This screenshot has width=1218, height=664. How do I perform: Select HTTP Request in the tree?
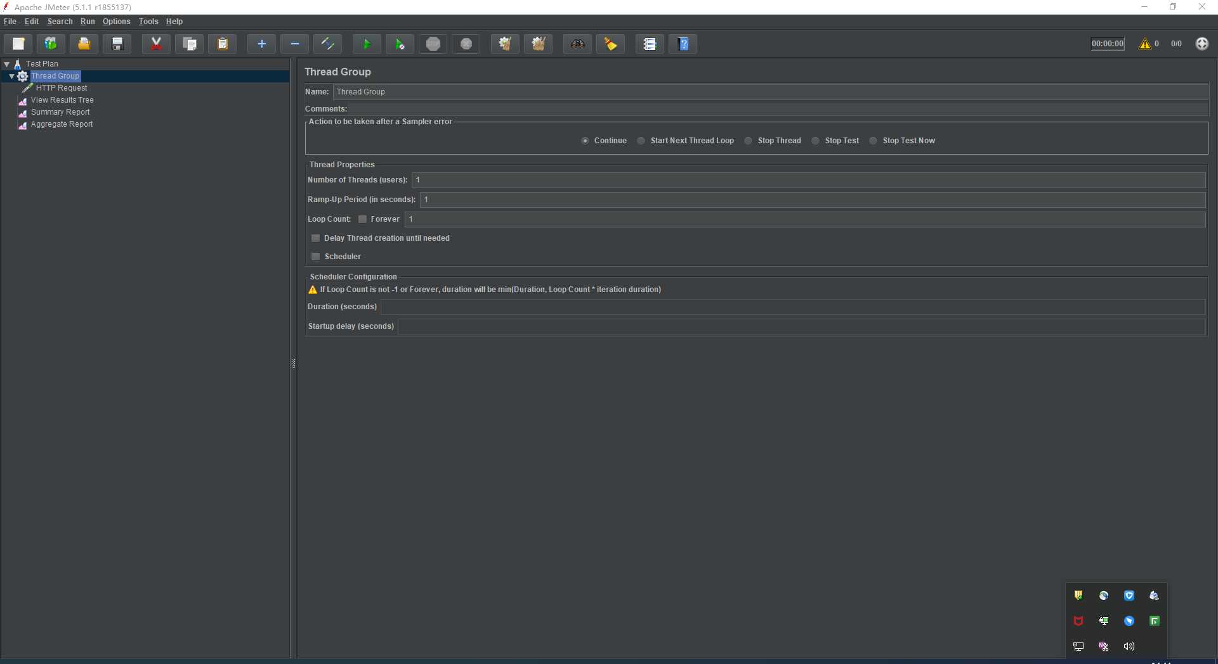pos(62,88)
